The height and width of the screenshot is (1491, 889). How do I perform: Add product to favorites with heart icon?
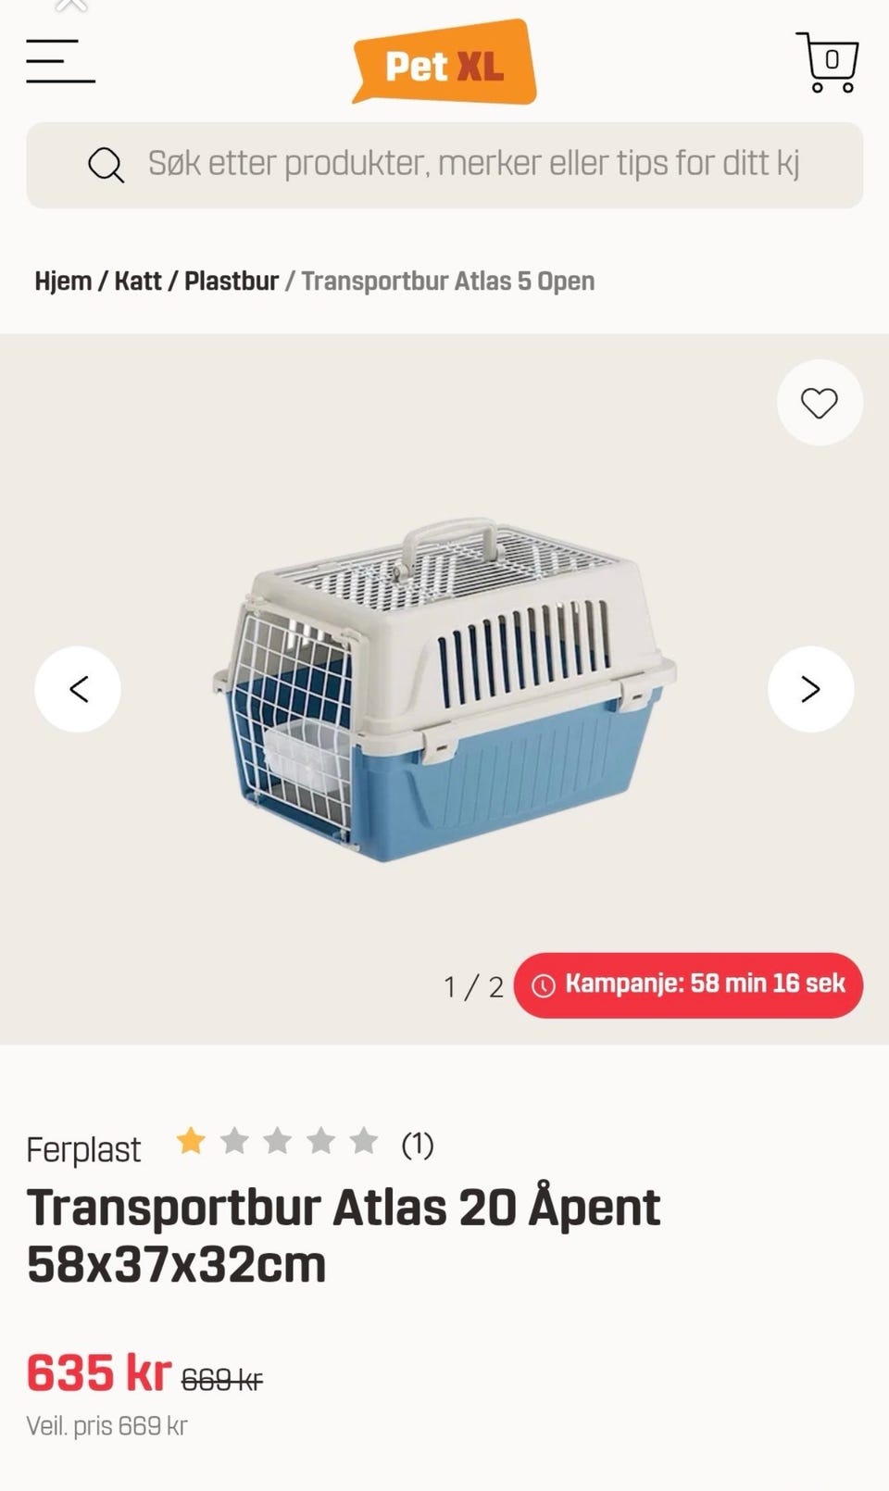[x=820, y=403]
